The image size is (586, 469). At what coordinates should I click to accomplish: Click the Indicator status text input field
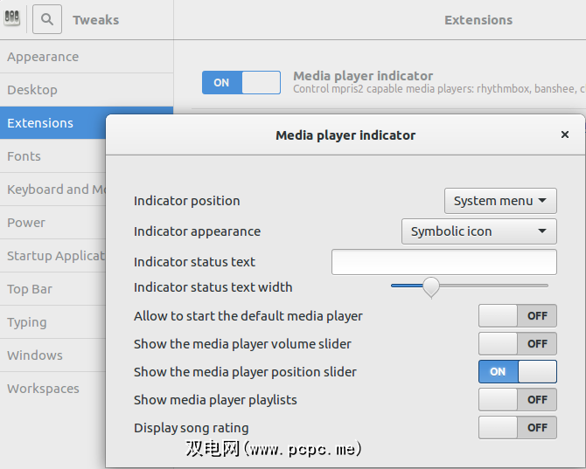tap(443, 262)
